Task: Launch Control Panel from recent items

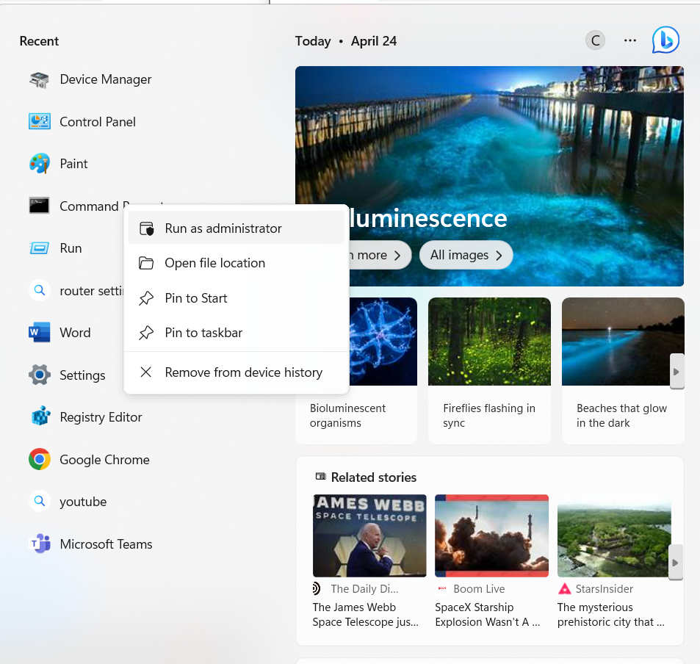Action: coord(97,122)
